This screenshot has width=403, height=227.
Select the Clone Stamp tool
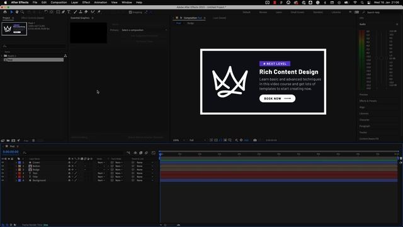pos(81,12)
